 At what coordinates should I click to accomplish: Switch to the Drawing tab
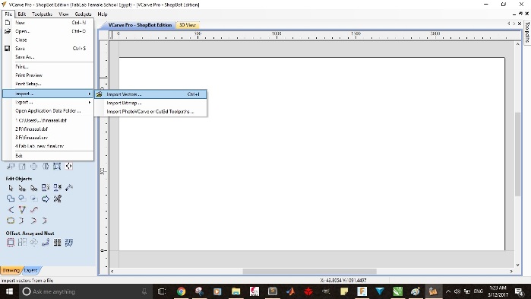11,271
